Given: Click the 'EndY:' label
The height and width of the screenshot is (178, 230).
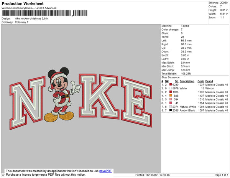Looking at the screenshot, I should pos(165,59).
